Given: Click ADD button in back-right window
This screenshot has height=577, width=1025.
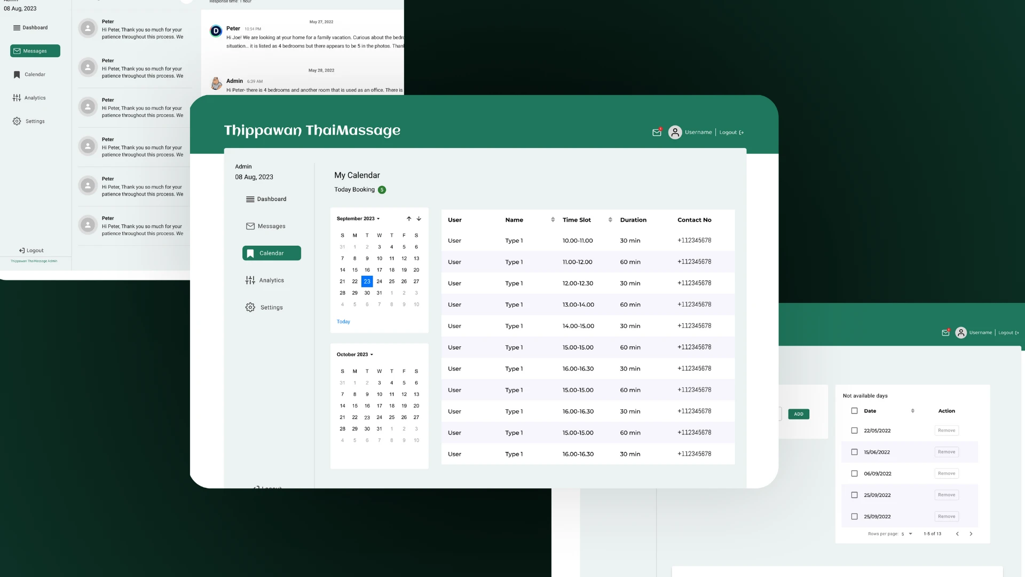Looking at the screenshot, I should pos(799,414).
